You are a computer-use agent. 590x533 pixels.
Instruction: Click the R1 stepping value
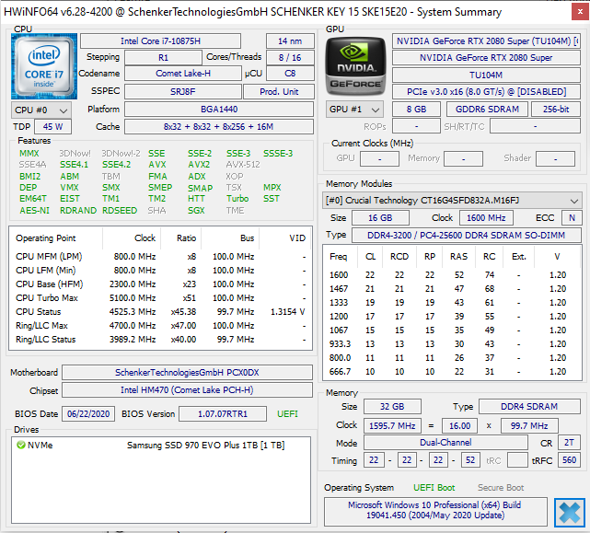coord(163,58)
